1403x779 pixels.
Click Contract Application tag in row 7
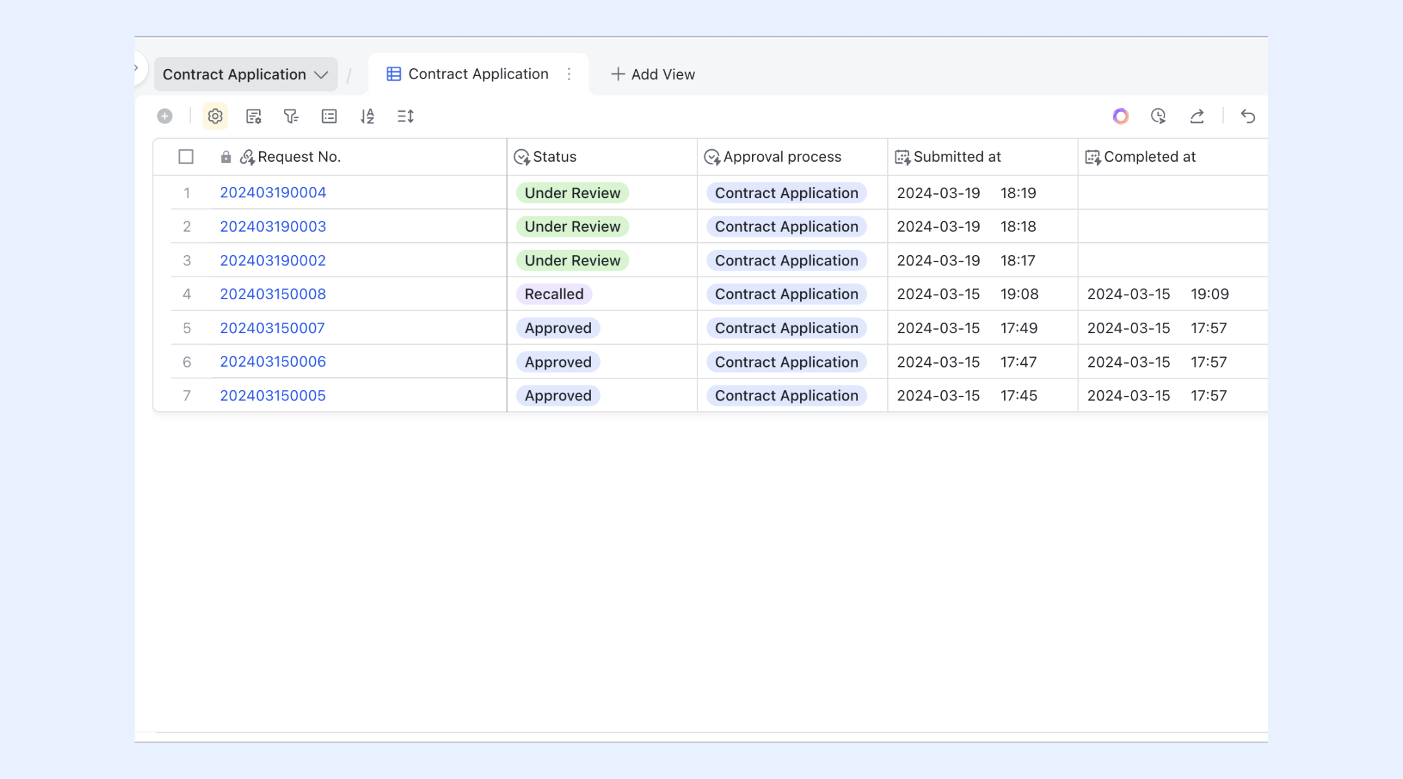click(x=787, y=395)
